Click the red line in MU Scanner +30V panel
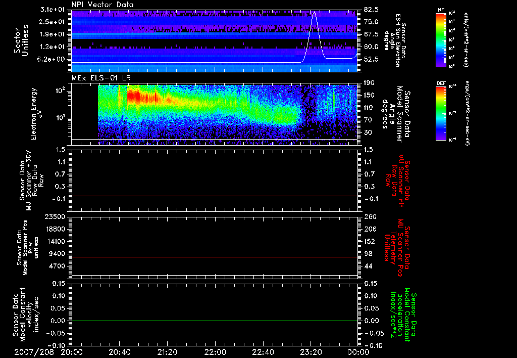Image resolution: width=517 pixels, height=358 pixels. 215,196
